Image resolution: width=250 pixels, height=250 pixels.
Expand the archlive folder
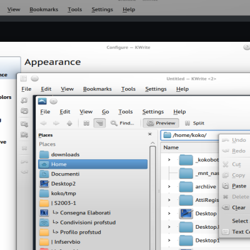coord(169,186)
